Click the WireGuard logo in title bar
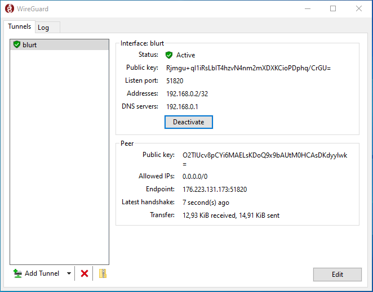The width and height of the screenshot is (373, 292). pyautogui.click(x=10, y=9)
